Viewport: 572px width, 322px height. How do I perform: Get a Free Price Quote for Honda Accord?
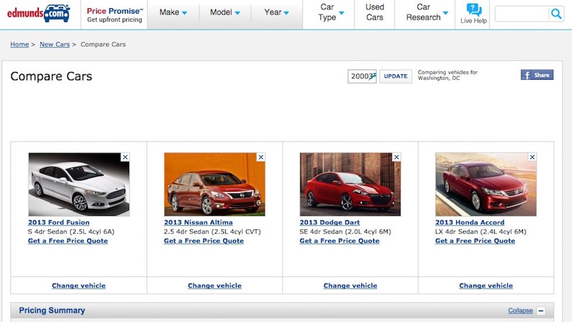pos(475,241)
